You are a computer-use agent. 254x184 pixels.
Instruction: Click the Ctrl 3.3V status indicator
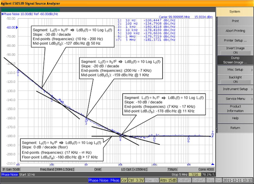135,180
